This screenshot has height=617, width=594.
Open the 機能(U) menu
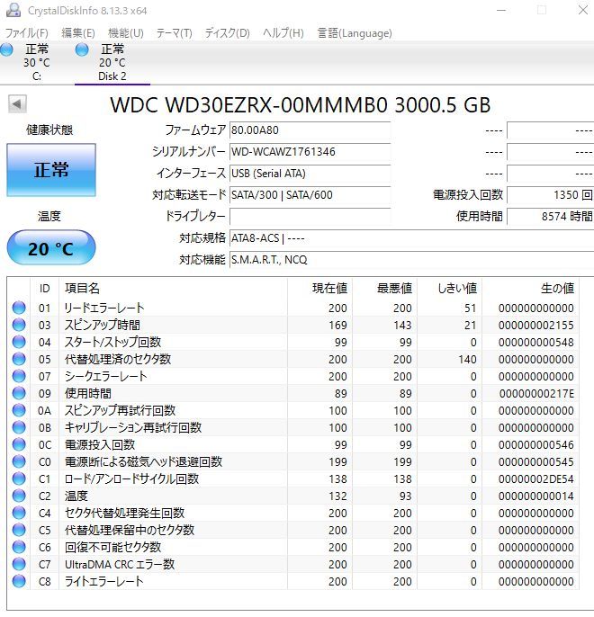126,33
